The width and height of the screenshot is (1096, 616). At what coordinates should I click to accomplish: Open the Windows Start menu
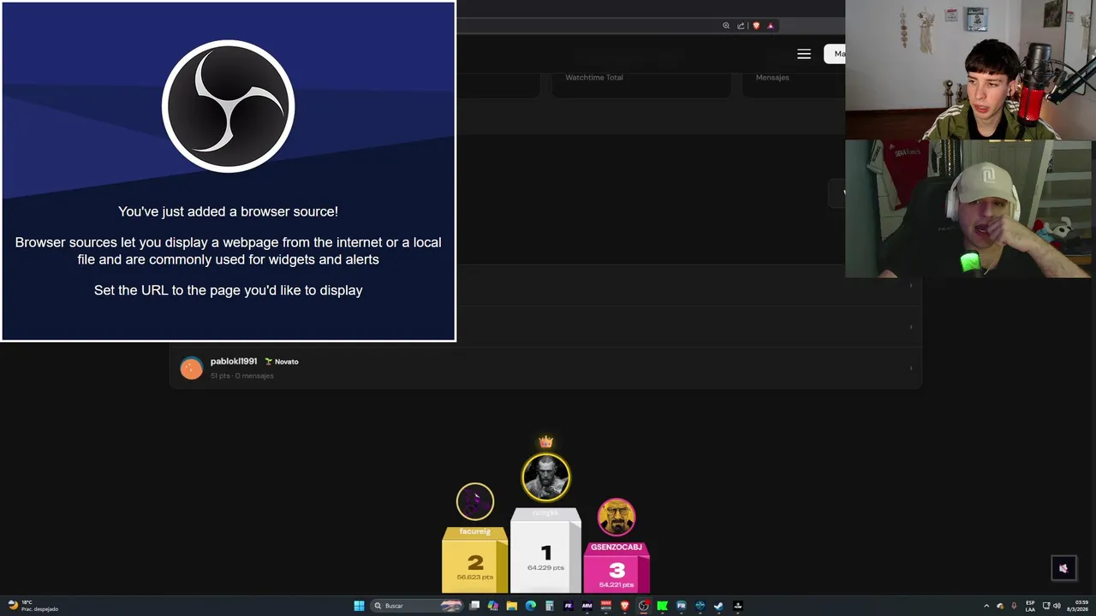(360, 606)
